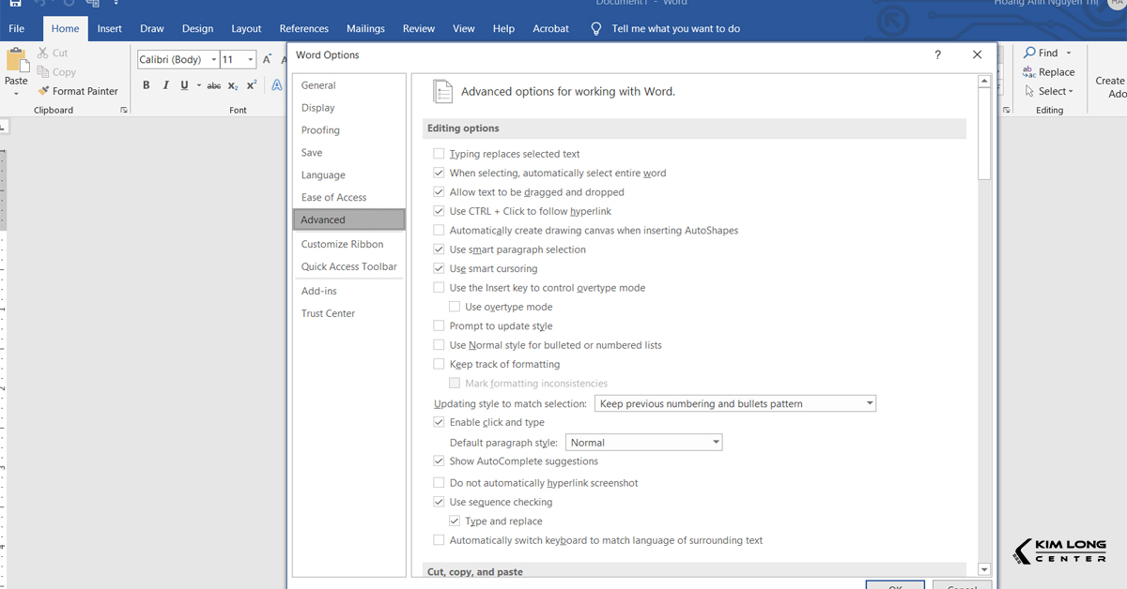Image resolution: width=1127 pixels, height=589 pixels.
Task: Click the Bold formatting icon
Action: click(x=147, y=85)
